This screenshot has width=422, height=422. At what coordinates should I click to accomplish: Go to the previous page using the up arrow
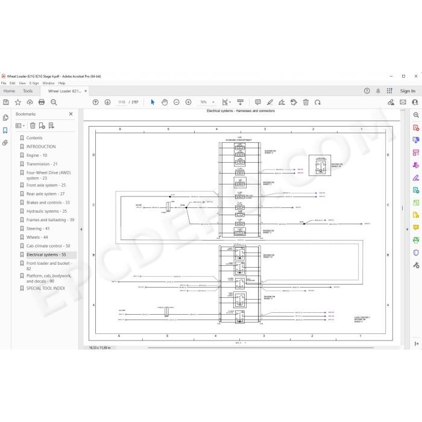95,102
